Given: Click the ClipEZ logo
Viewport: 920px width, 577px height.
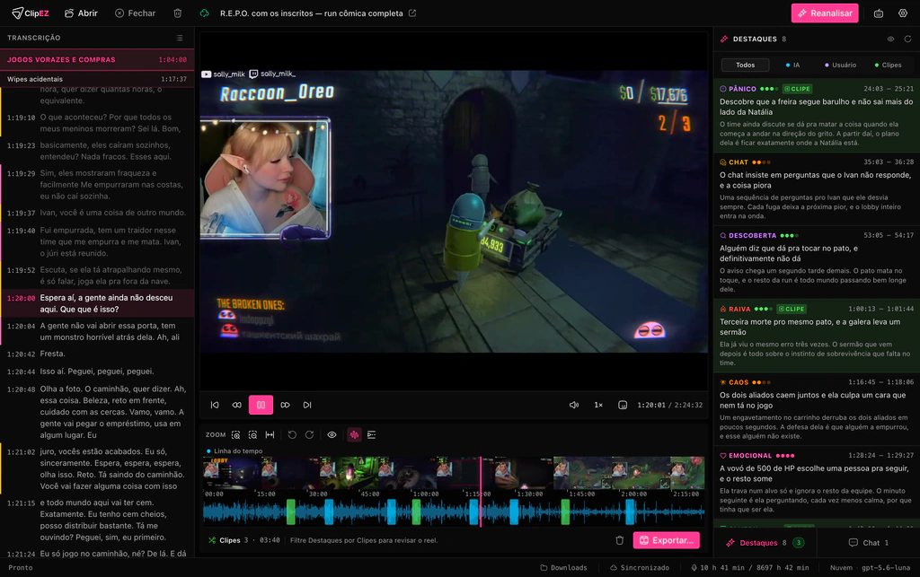Looking at the screenshot, I should [30, 13].
